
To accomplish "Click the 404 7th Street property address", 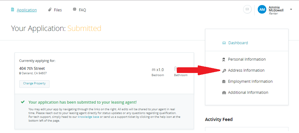I will point(32,69).
